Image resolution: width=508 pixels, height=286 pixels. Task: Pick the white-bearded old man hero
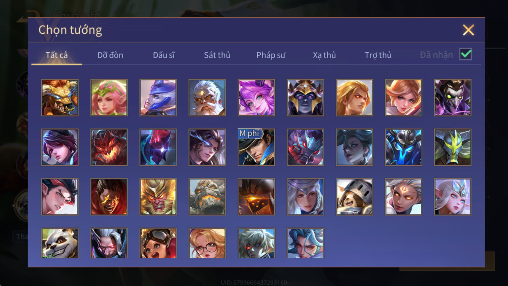point(207,98)
